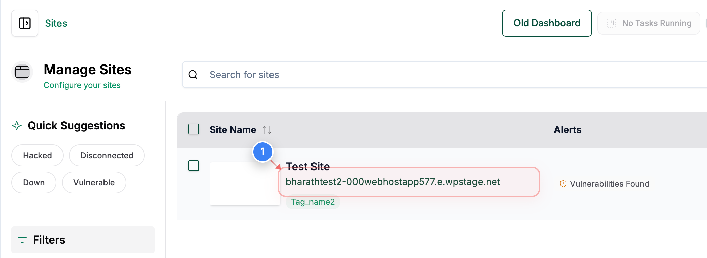Click the Quick Suggestions heading
The image size is (707, 258).
76,126
